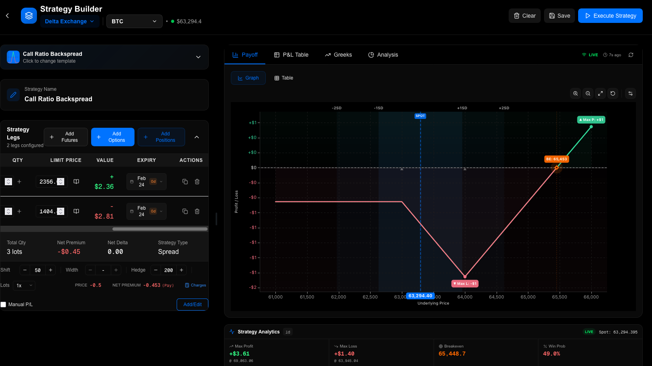The height and width of the screenshot is (366, 652).
Task: Duplicate the second strategy leg
Action: click(185, 211)
